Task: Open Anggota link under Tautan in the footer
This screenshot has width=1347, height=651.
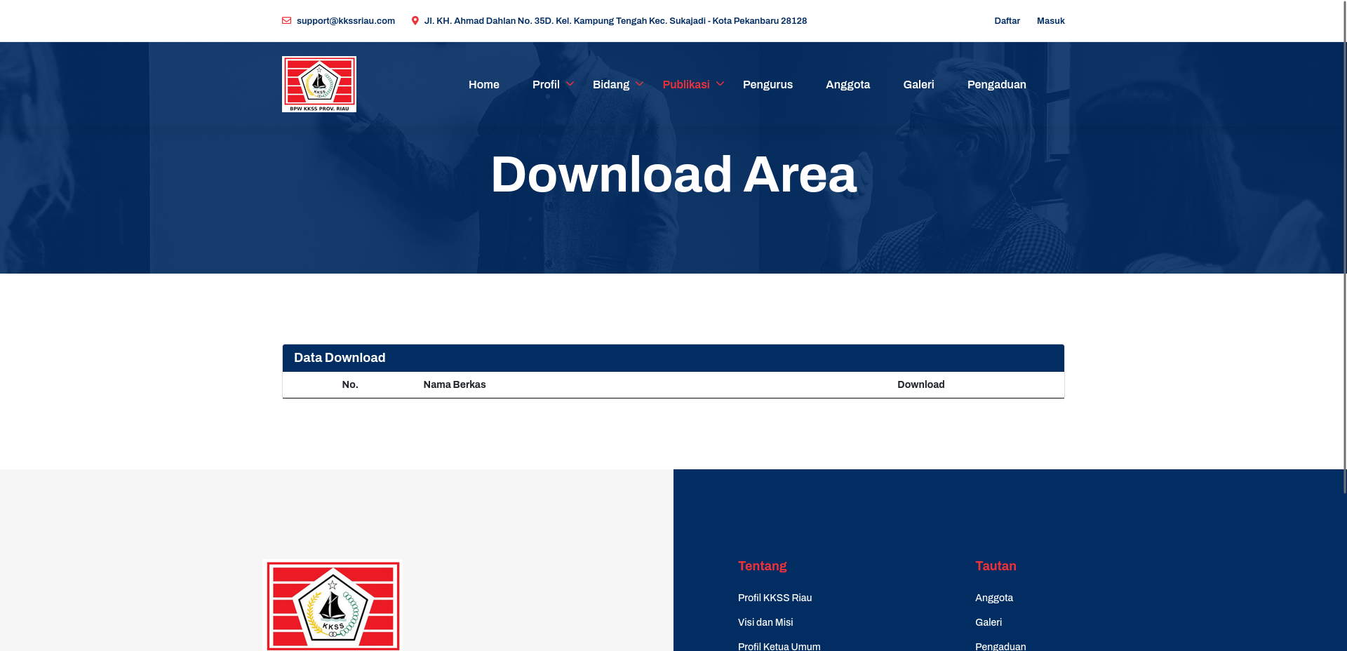Action: click(994, 598)
